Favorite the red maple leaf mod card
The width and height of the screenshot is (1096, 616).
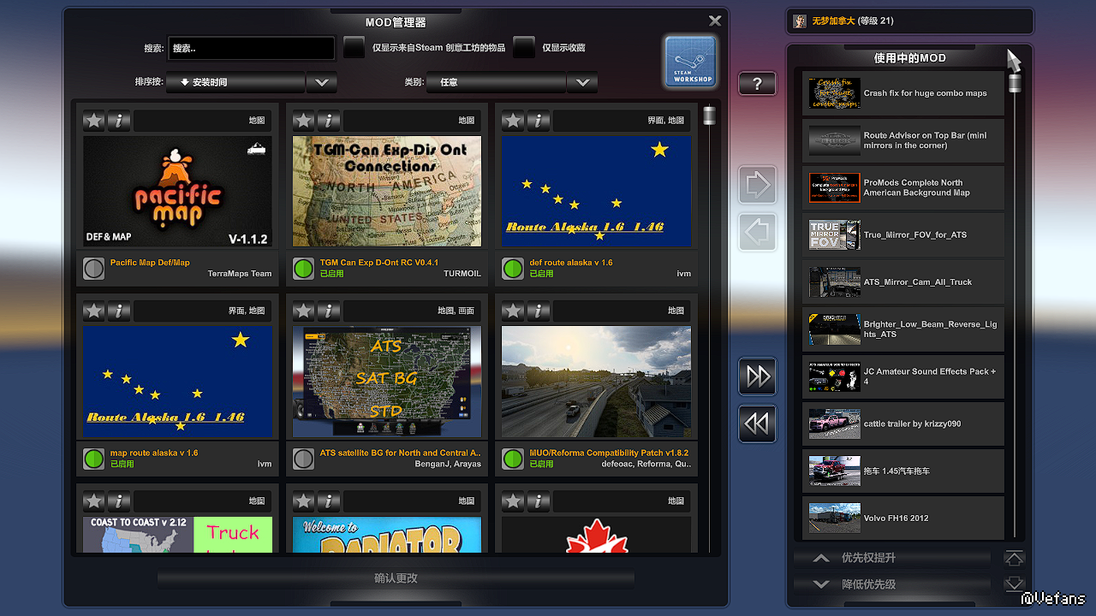click(x=513, y=500)
